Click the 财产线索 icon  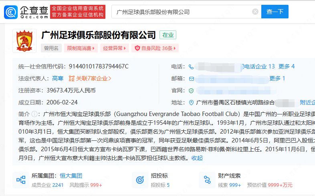click(207, 180)
